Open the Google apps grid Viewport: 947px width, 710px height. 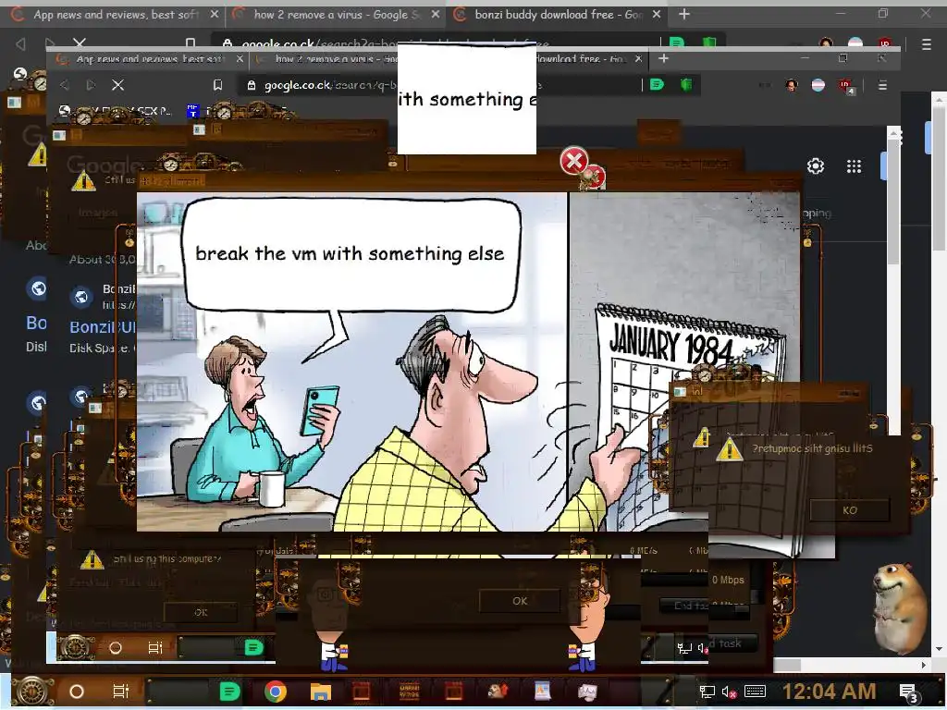pos(854,166)
